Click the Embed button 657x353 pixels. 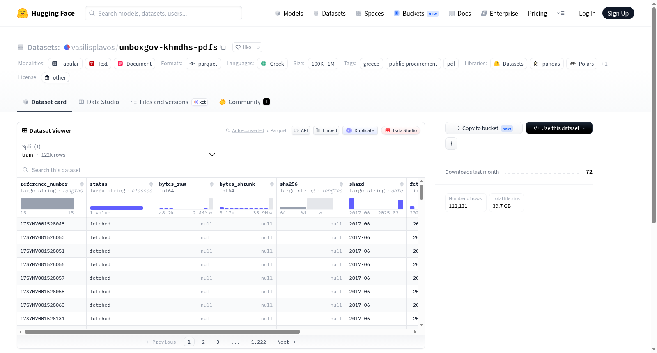pos(326,130)
